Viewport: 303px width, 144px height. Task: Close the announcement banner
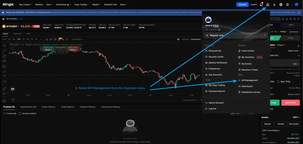pos(300,12)
